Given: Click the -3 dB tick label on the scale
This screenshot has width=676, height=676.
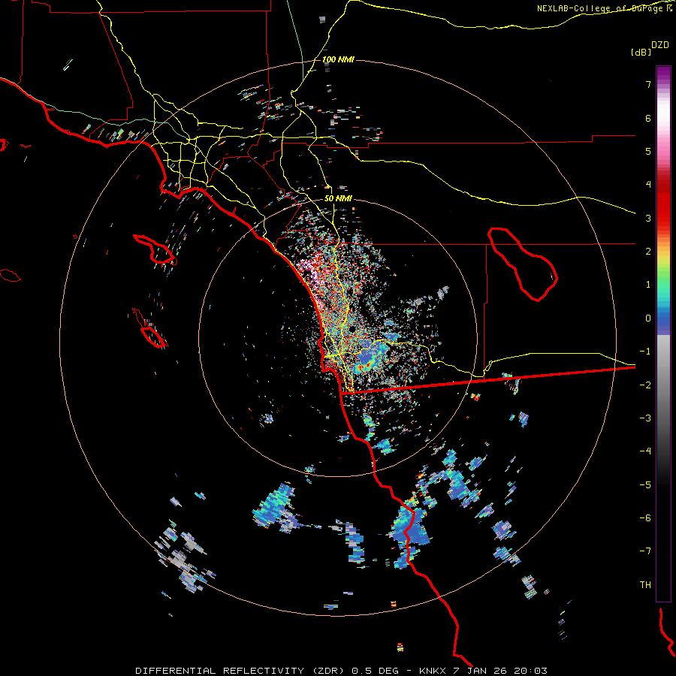Looking at the screenshot, I should click(x=645, y=418).
